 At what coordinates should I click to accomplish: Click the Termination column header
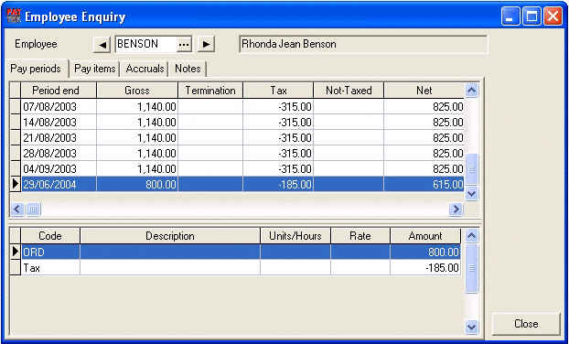pyautogui.click(x=210, y=91)
